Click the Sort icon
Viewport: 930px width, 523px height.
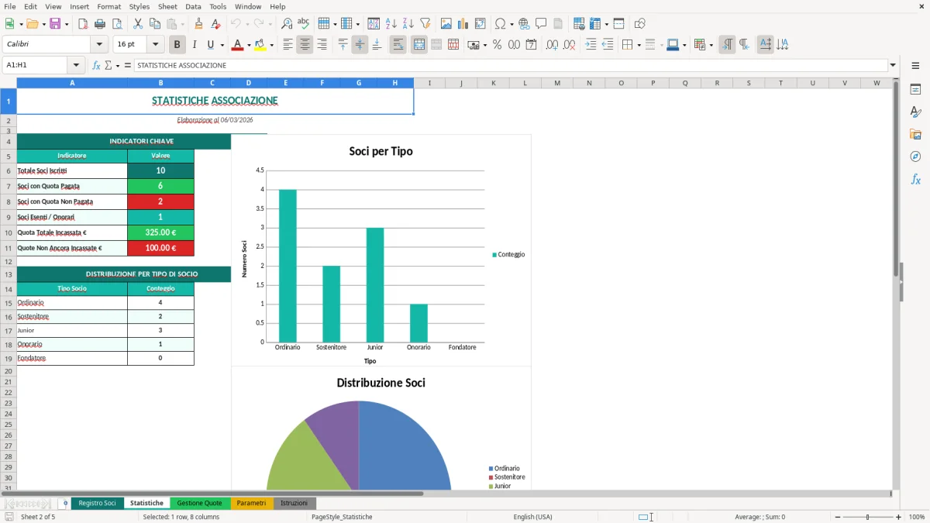pos(374,24)
